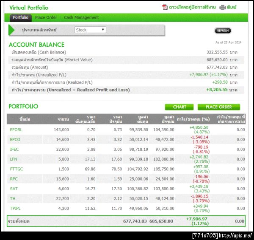Screen dimensions: 254x240
Task: Click the Amount value 677,743.03 in Account Balance
Action: (x=217, y=67)
